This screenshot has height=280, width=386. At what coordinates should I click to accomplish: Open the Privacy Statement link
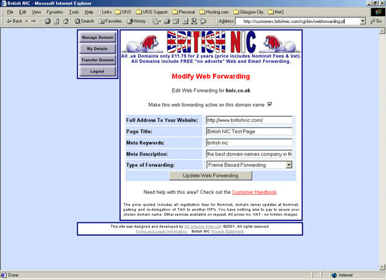pos(227,232)
